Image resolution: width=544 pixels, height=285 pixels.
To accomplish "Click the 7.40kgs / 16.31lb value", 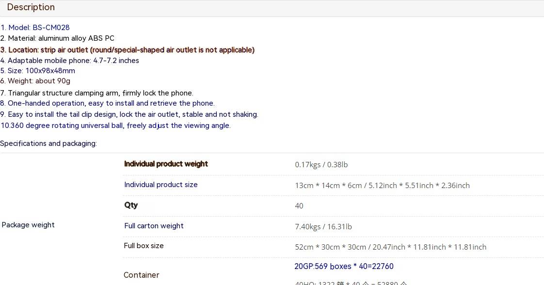I will (x=323, y=227).
